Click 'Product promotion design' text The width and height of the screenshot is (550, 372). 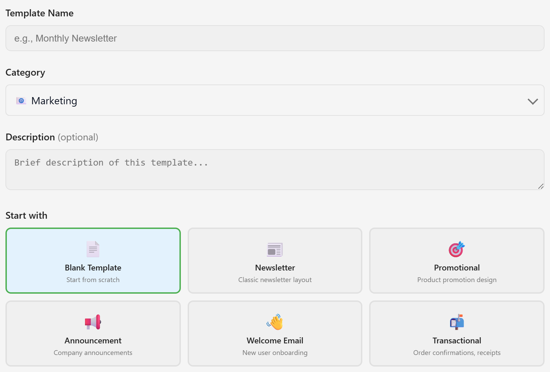tap(457, 280)
